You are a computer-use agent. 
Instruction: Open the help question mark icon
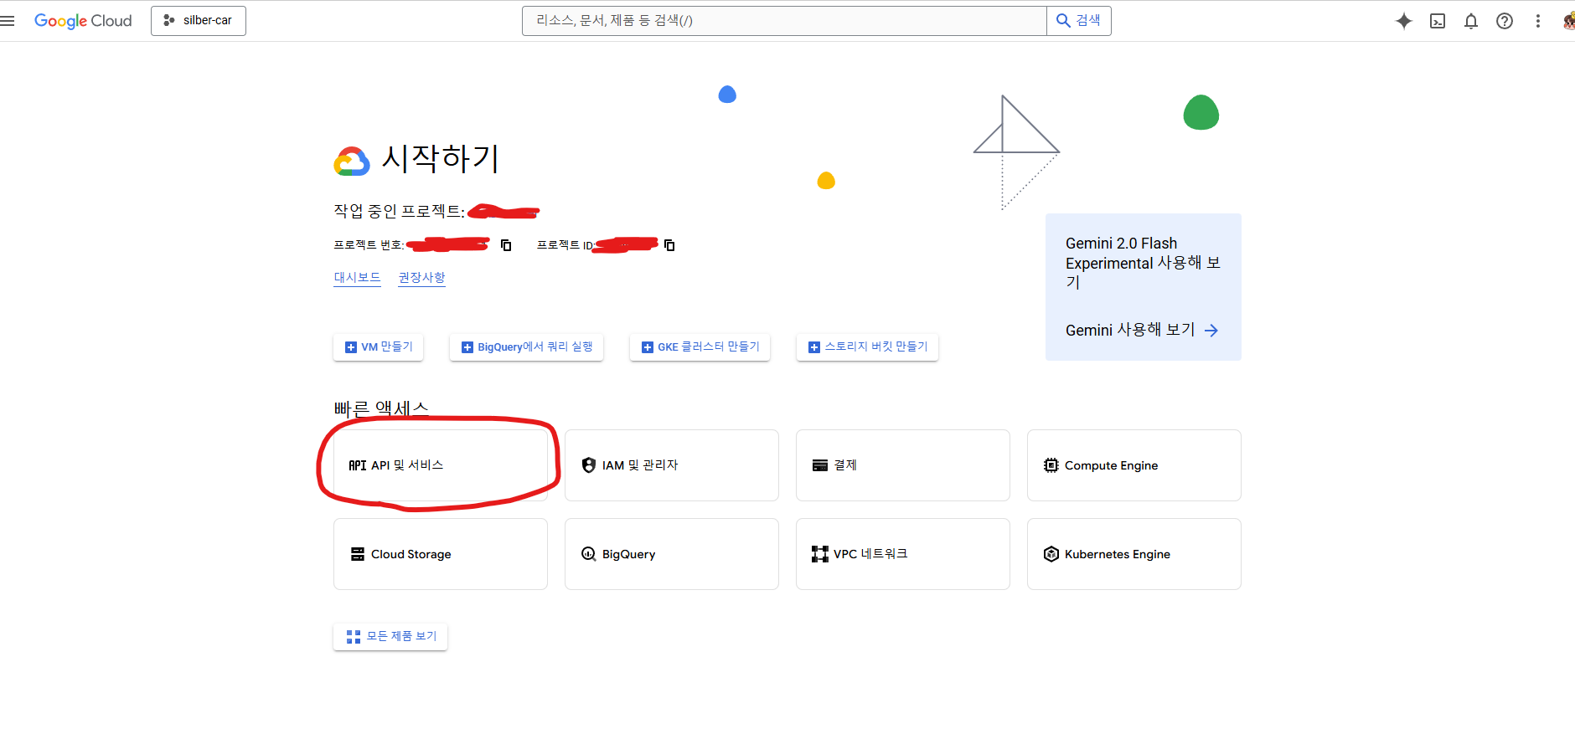1505,21
